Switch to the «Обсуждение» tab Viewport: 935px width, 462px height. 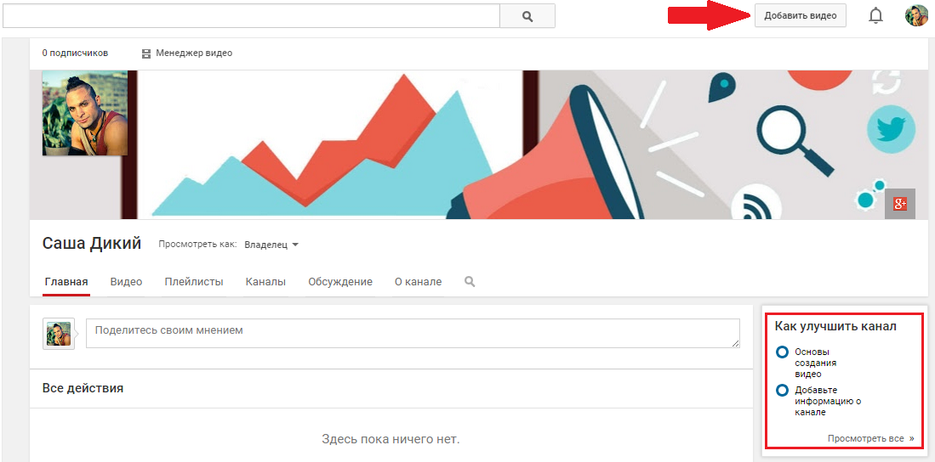tap(340, 282)
